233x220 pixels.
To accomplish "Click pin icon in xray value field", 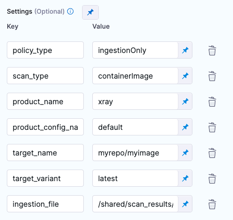I will click(x=185, y=102).
